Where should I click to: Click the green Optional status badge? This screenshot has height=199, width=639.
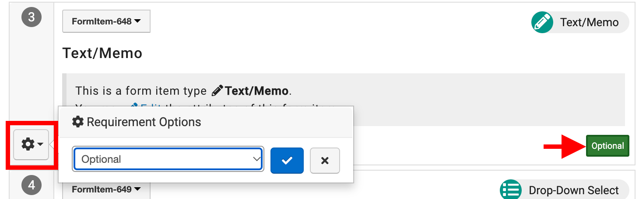(607, 146)
